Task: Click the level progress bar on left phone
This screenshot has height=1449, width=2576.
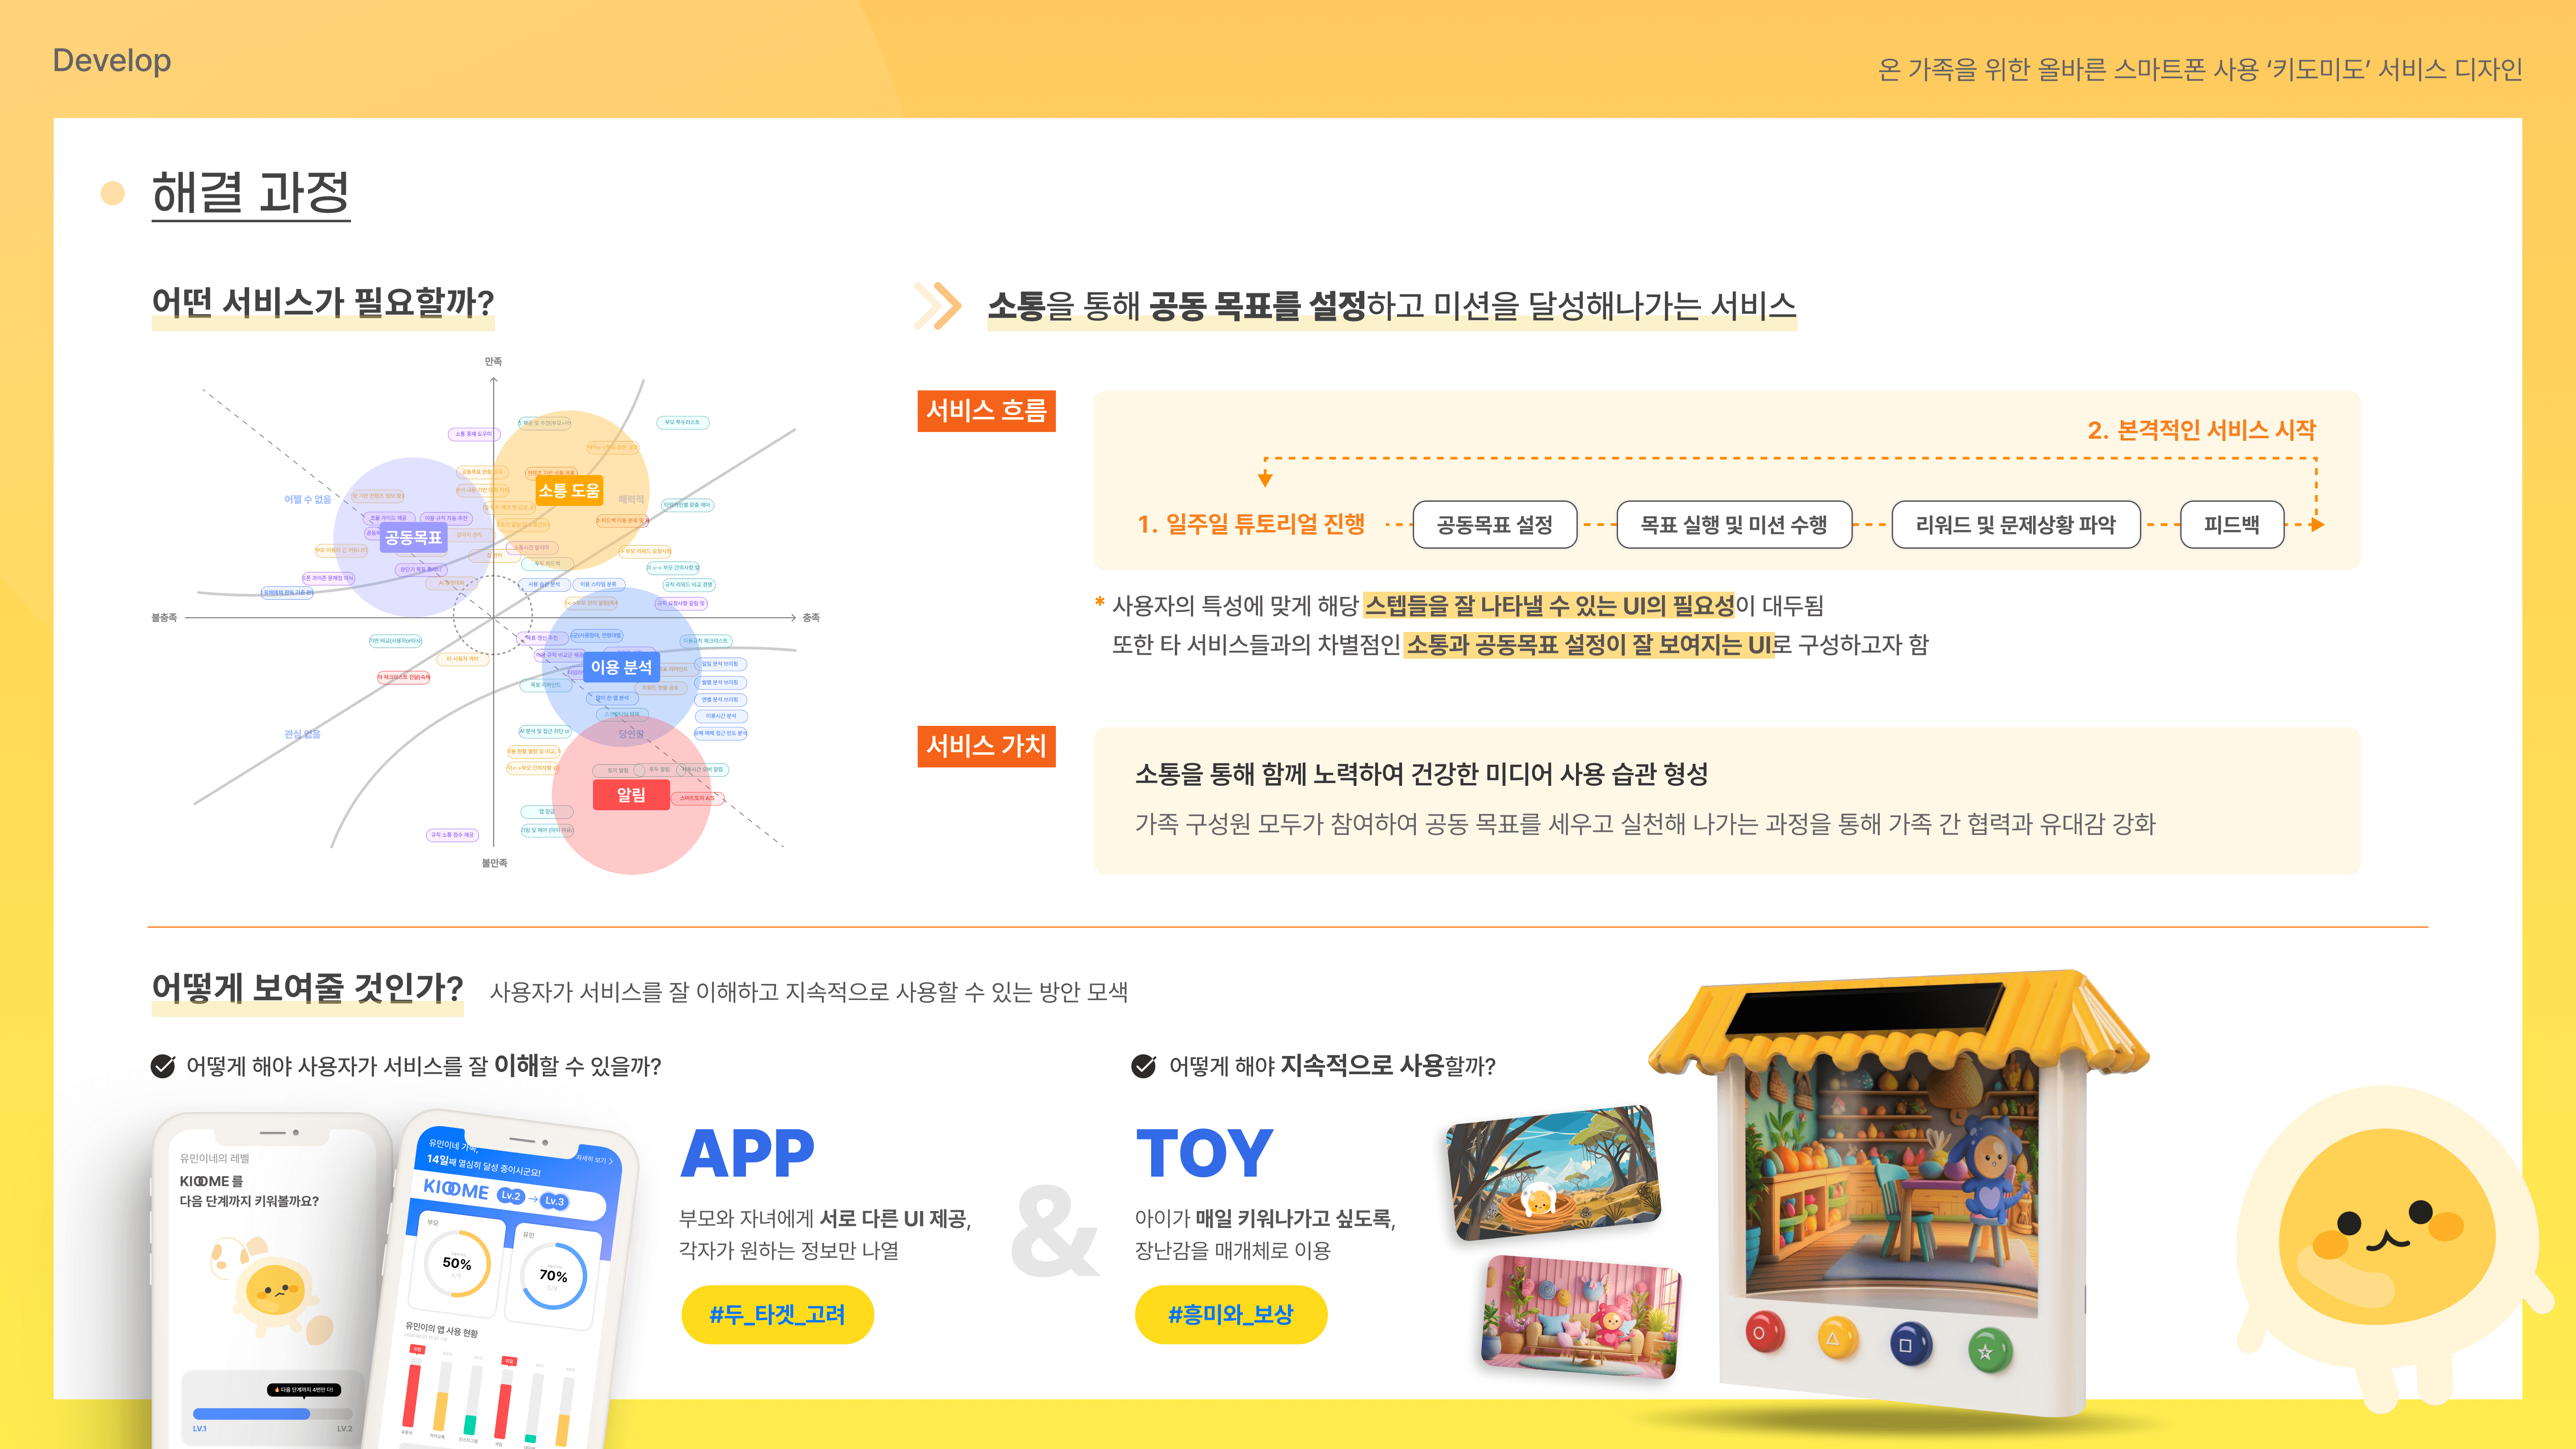Action: [x=272, y=1413]
